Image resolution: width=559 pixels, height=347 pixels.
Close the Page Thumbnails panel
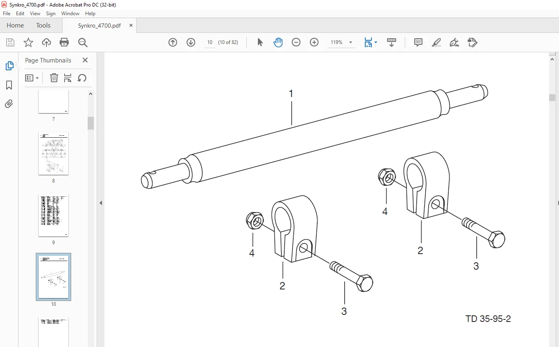(85, 60)
